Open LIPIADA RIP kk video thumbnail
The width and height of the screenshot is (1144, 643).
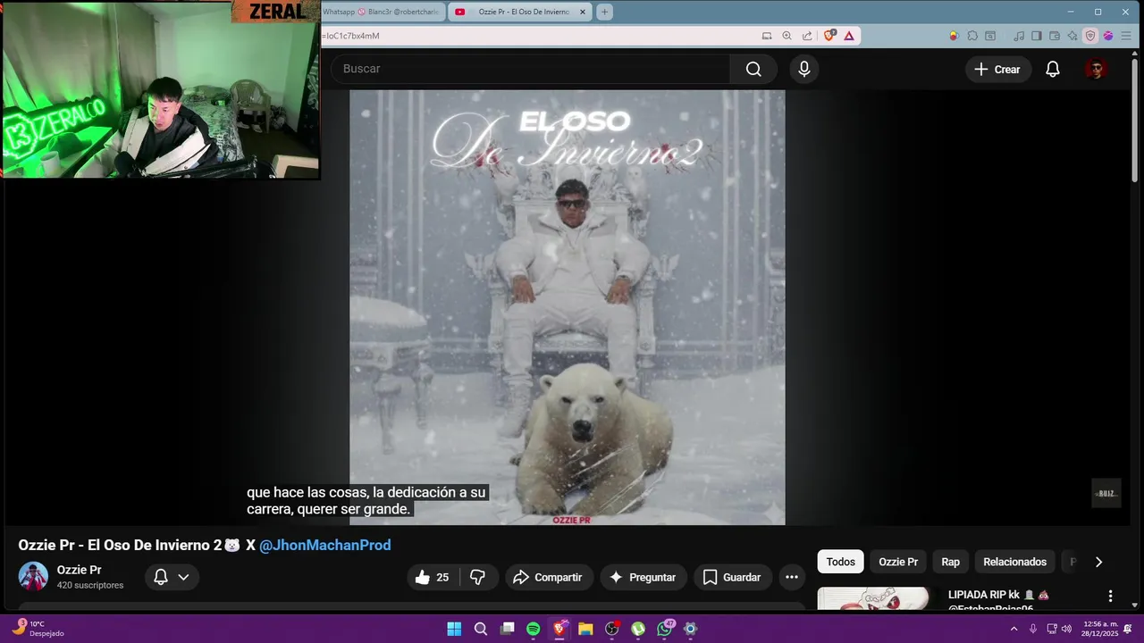point(873,599)
